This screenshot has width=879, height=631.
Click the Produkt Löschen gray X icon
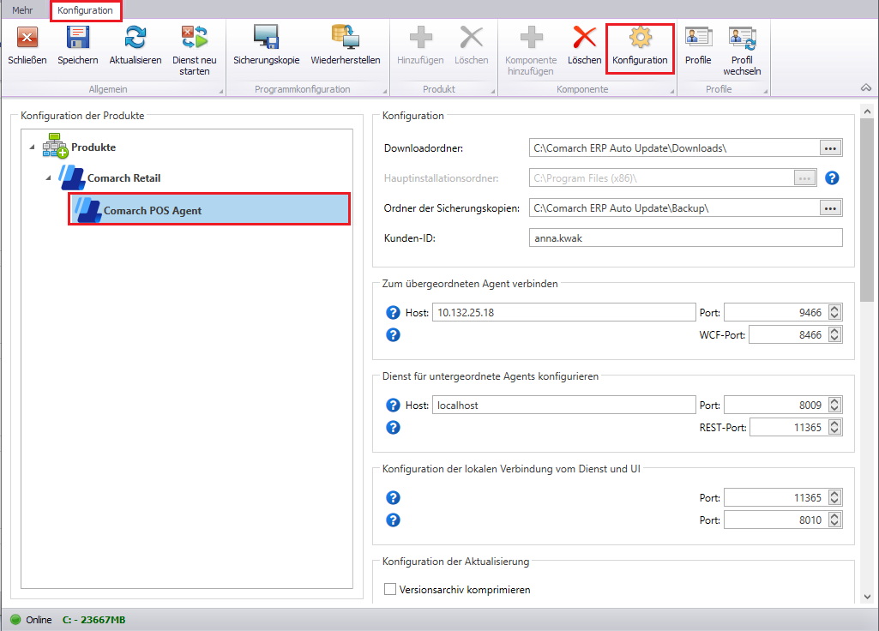471,38
